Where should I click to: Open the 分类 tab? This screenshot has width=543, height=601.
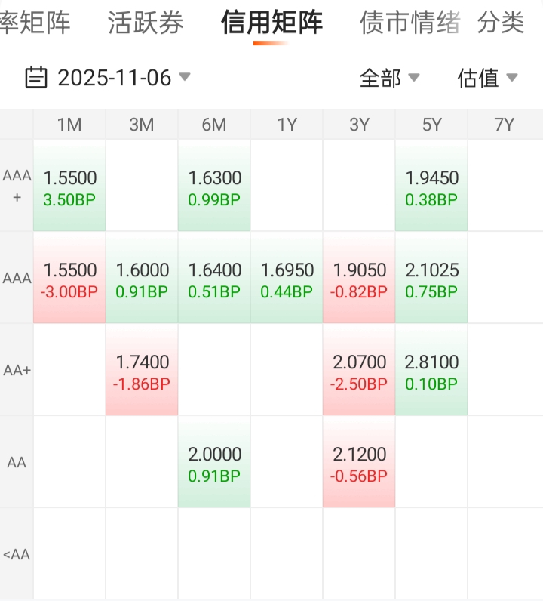501,23
